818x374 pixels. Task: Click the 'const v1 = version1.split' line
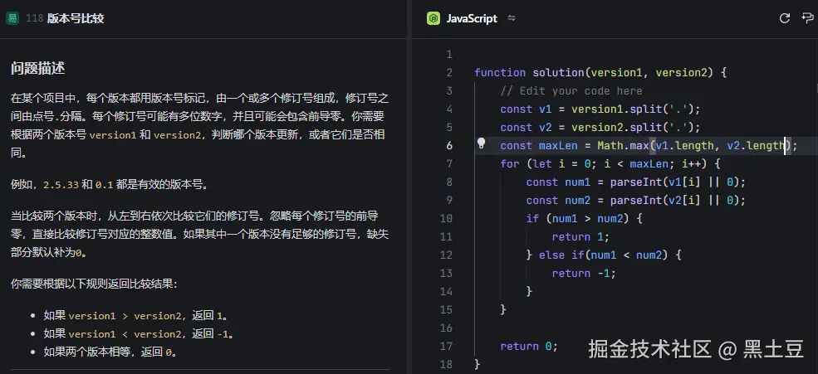tap(600, 109)
